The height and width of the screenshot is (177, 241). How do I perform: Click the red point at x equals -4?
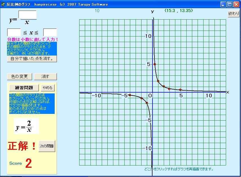coord(130,95)
